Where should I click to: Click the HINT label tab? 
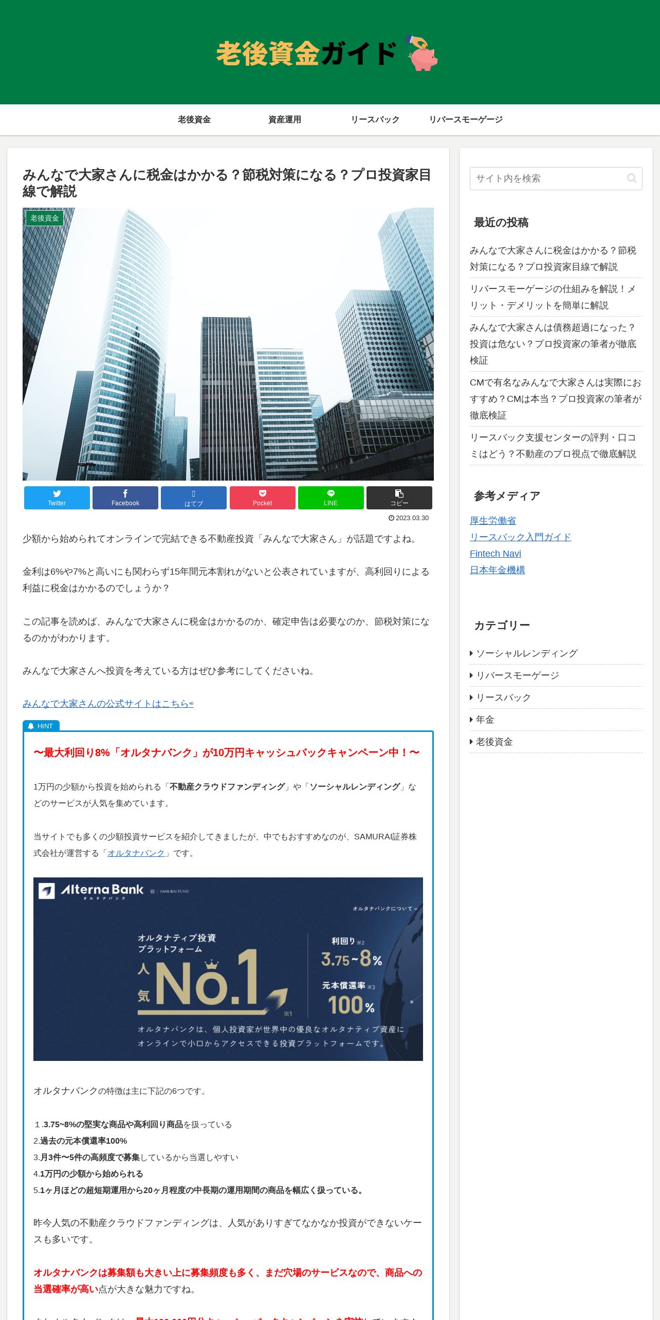41,726
